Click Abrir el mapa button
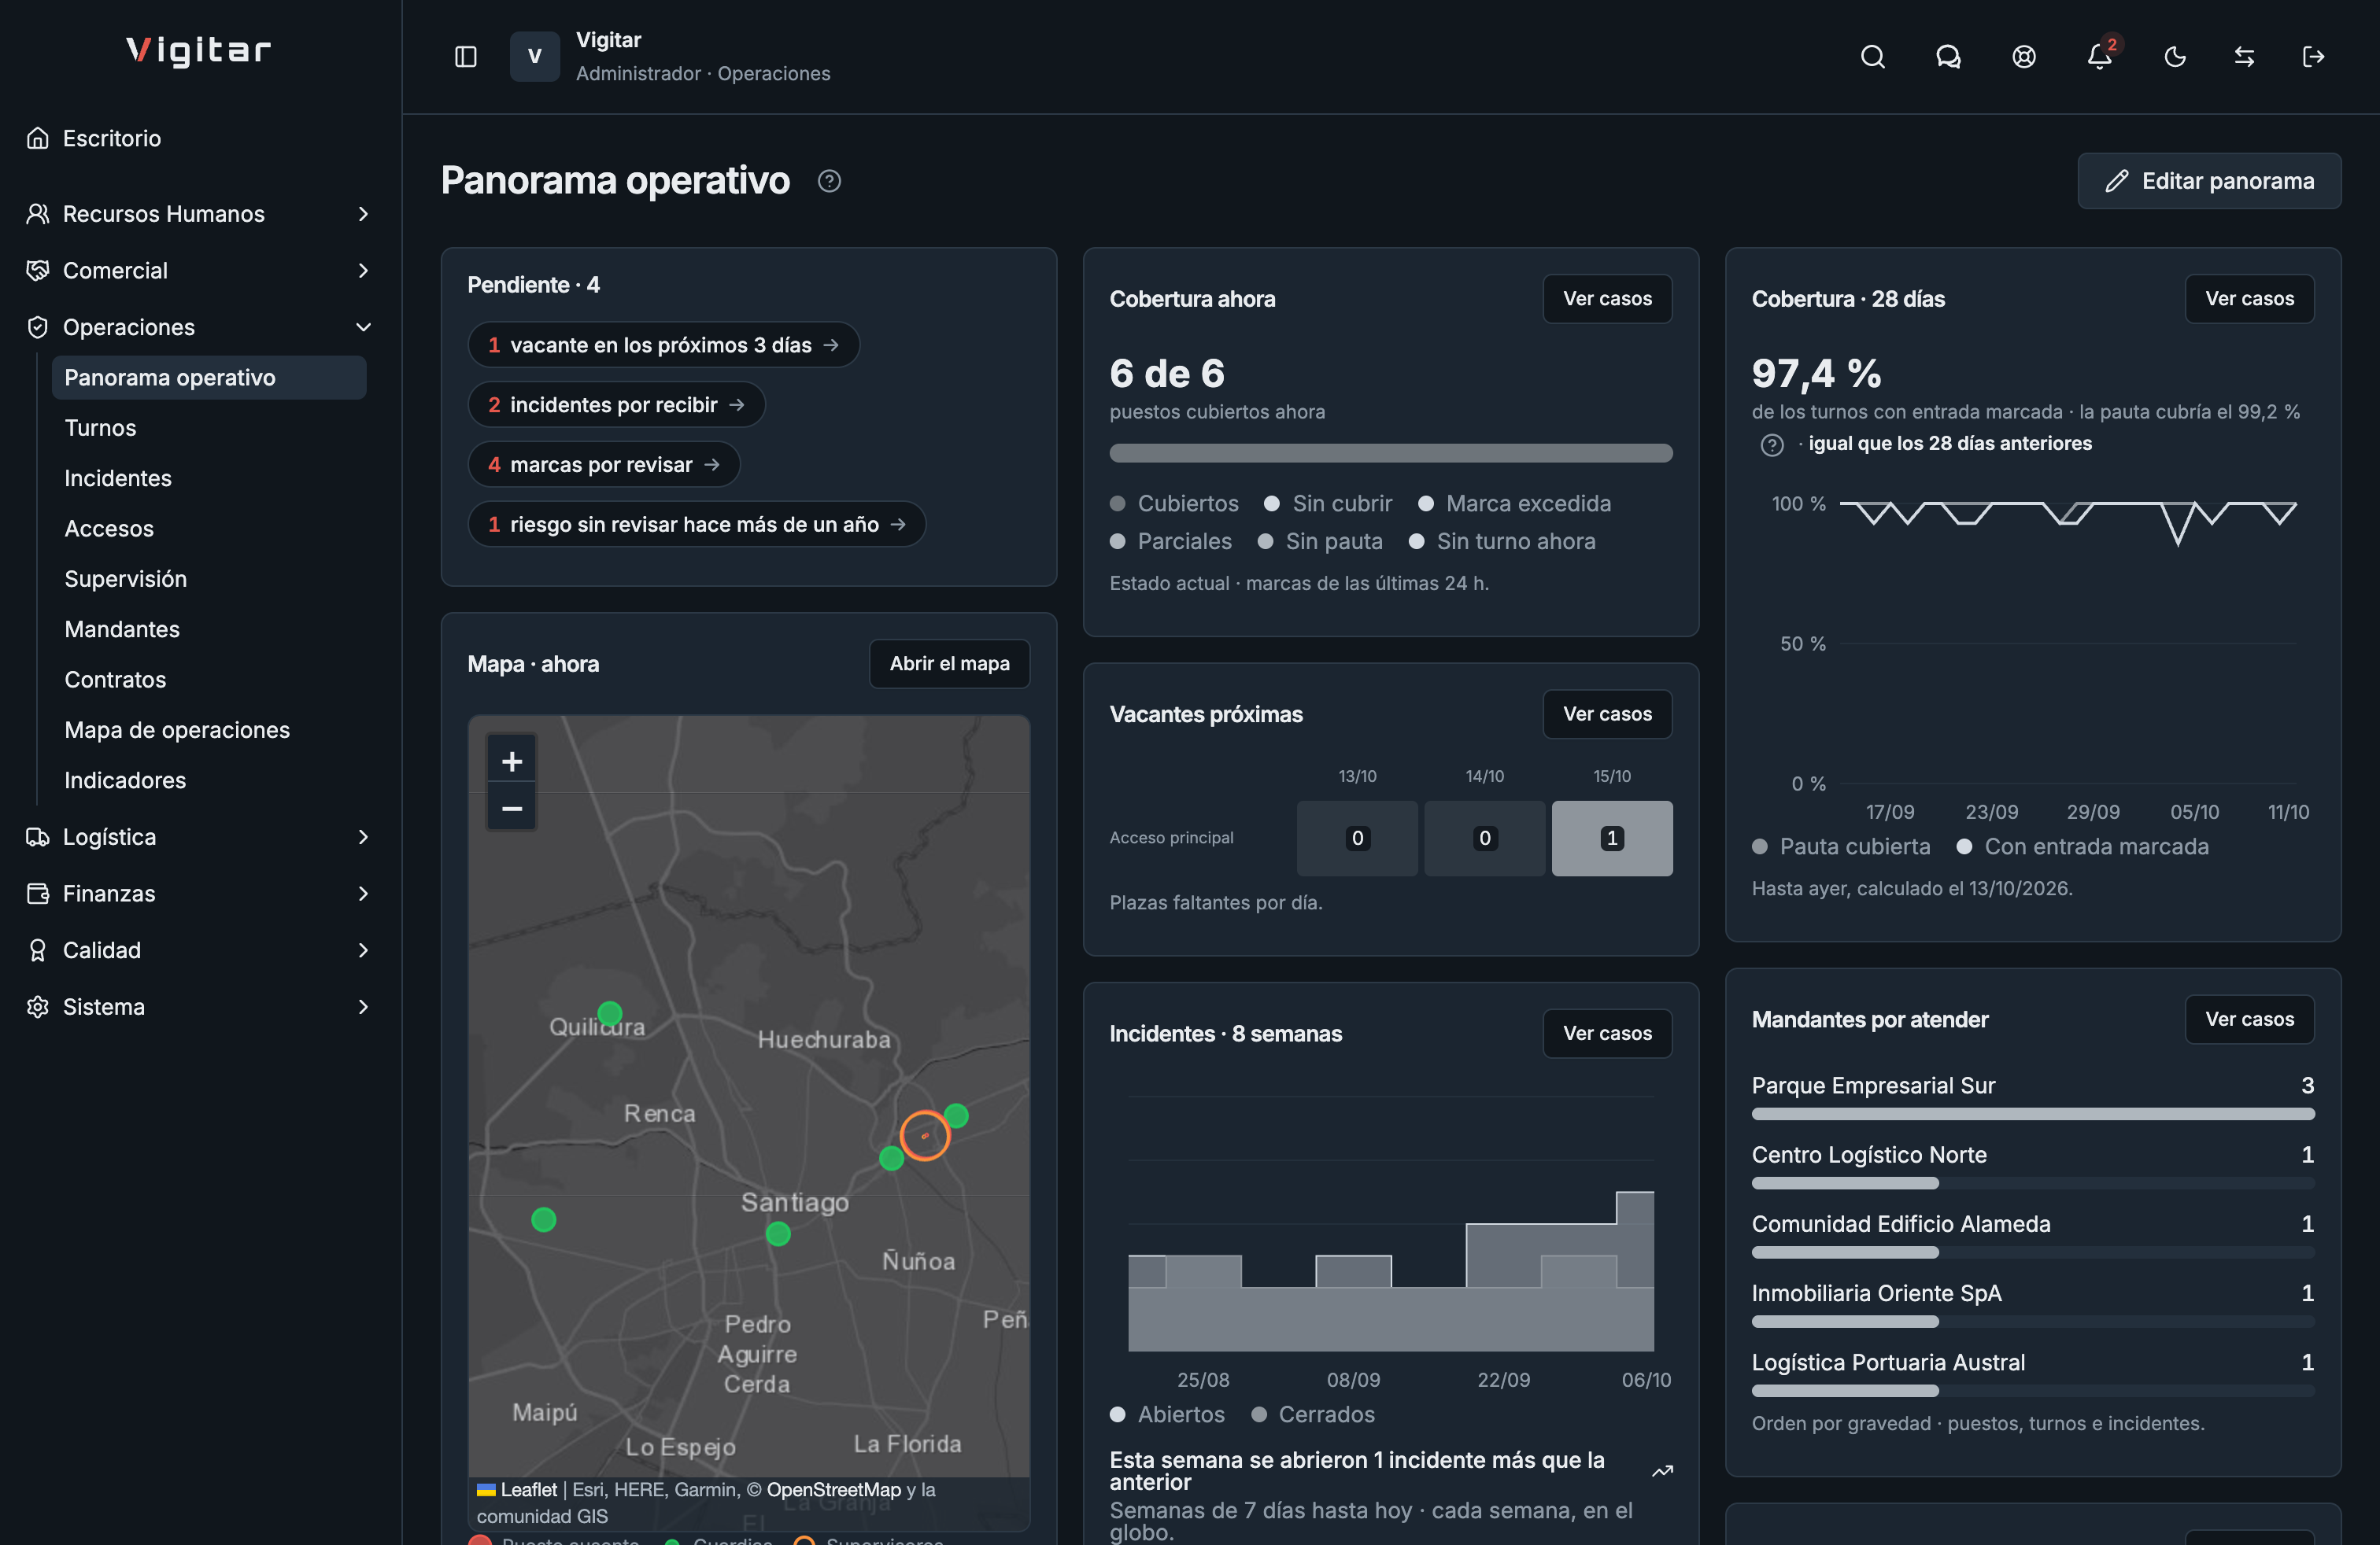2380x1545 pixels. click(949, 664)
